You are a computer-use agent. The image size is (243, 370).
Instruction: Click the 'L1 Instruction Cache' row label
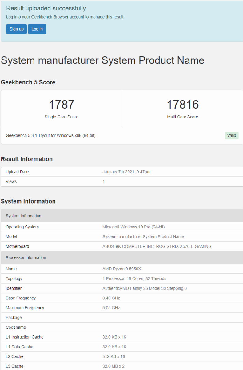click(25, 337)
